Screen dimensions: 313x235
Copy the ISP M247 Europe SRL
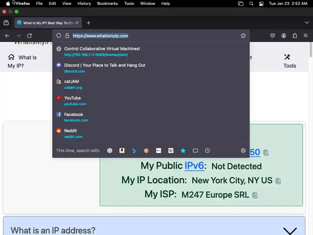pyautogui.click(x=255, y=195)
